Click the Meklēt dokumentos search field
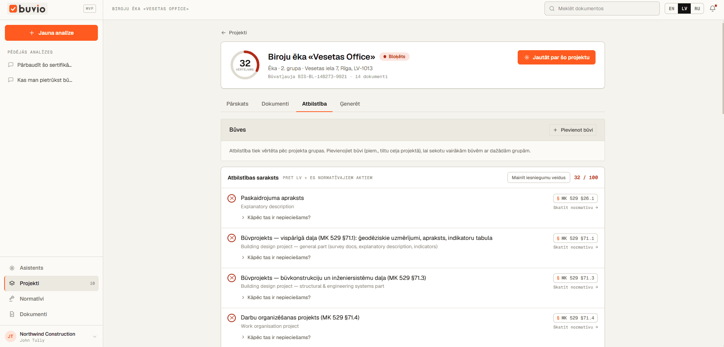The width and height of the screenshot is (724, 347). pos(602,9)
